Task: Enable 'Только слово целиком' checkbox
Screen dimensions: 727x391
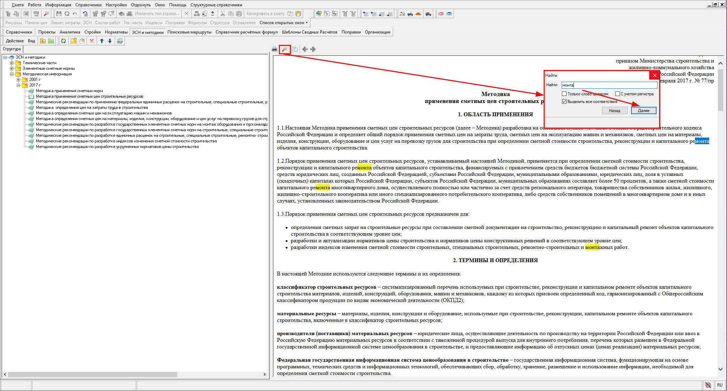Action: [x=564, y=94]
